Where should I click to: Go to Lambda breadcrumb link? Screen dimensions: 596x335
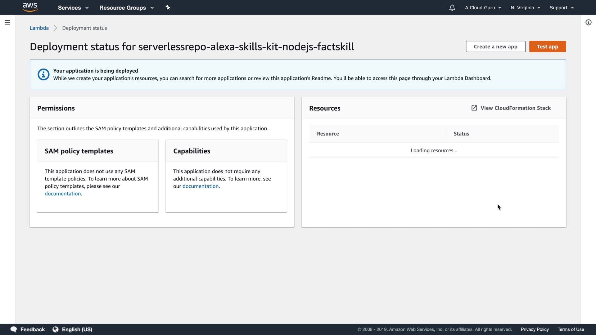pos(39,28)
